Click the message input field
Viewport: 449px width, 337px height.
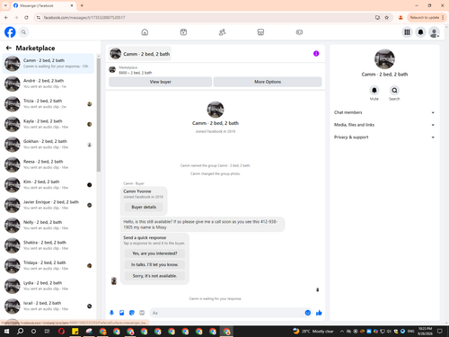coord(227,313)
